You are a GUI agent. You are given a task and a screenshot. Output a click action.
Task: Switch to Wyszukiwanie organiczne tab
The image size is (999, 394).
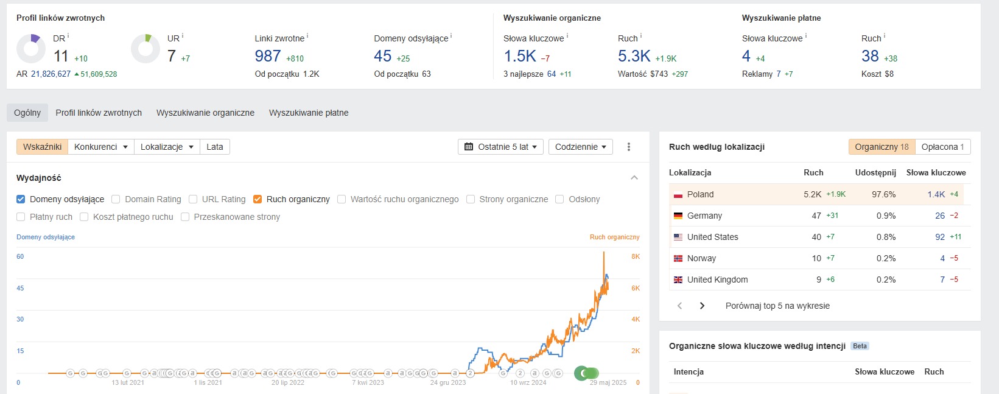[x=205, y=113]
